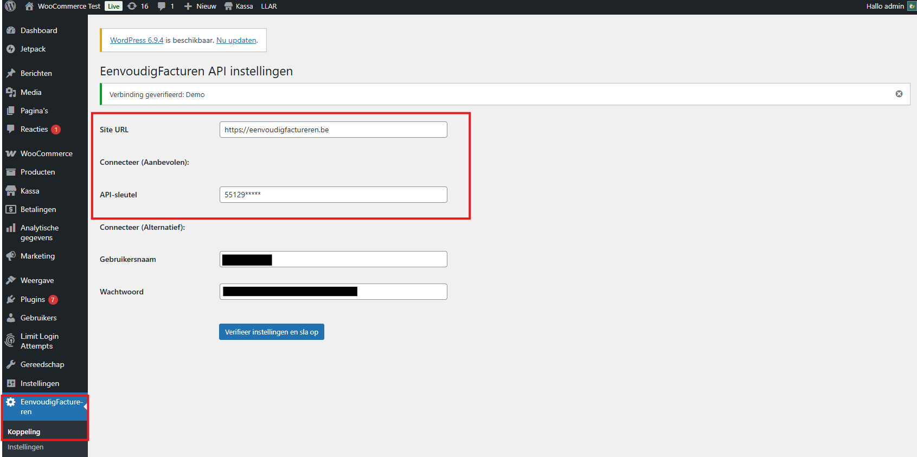This screenshot has height=457, width=917.
Task: Open the Producten menu label
Action: 38,172
